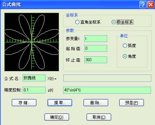Focus the 精度控制 field showing 0.1

click(34, 90)
